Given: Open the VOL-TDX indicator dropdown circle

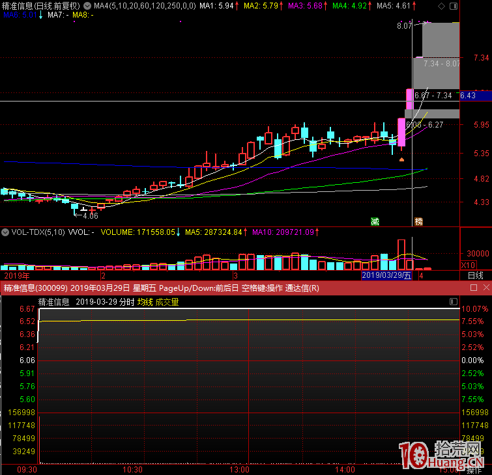Looking at the screenshot, I should 5,232.
